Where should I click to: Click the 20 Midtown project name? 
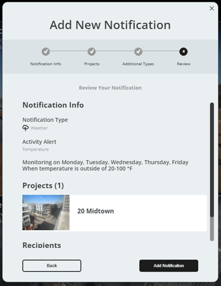click(96, 211)
